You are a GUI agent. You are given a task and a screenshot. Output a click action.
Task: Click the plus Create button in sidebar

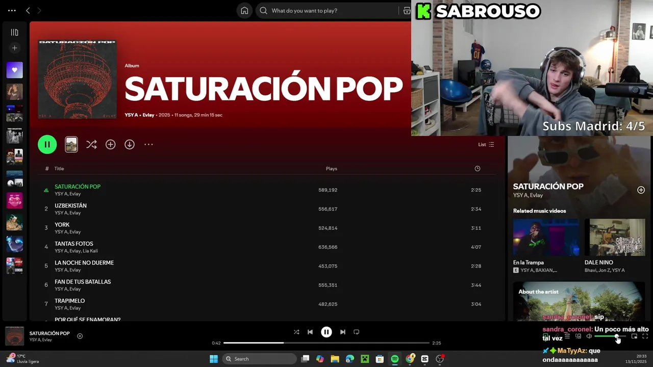14,48
